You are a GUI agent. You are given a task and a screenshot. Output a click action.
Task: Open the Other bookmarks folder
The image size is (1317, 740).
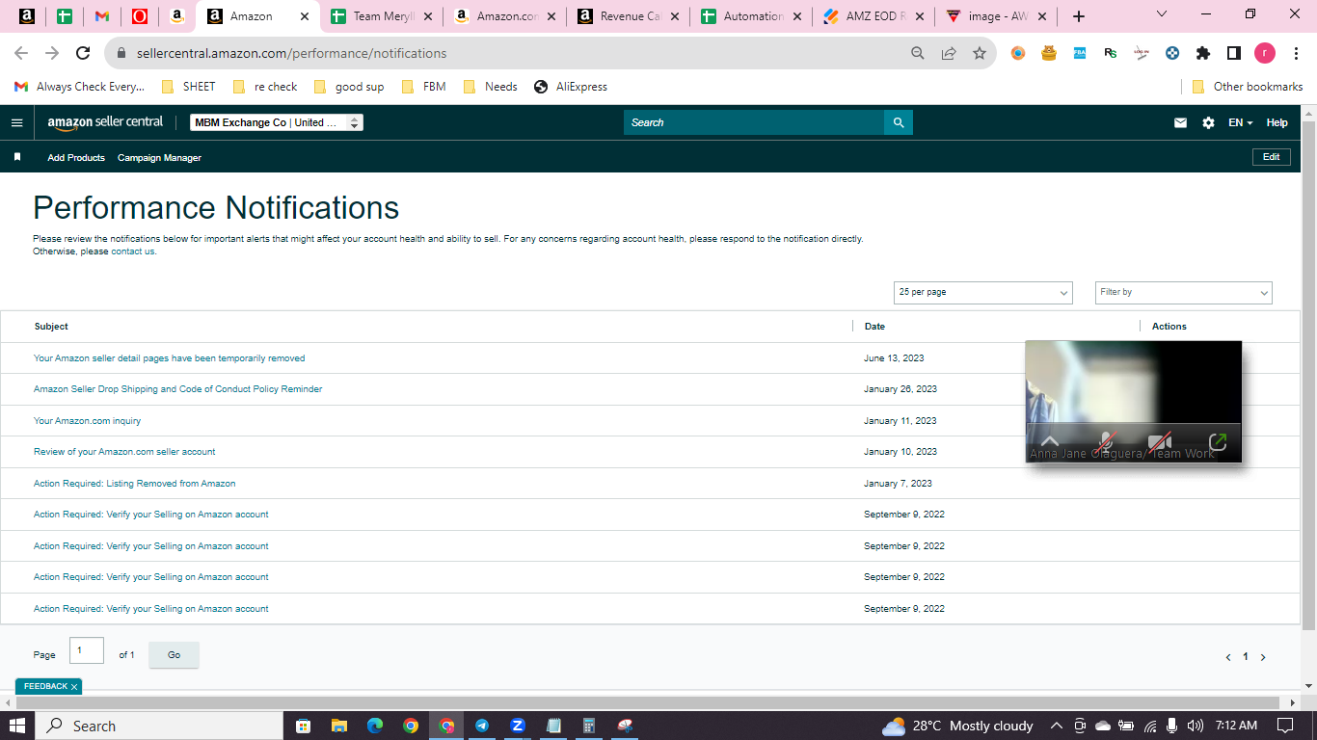point(1248,87)
